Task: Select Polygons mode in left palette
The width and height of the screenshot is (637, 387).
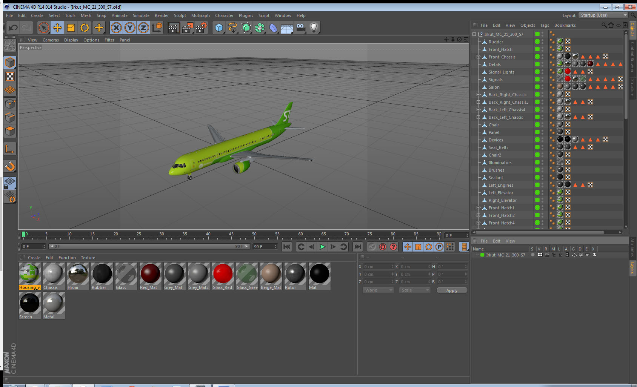Action: [x=10, y=131]
